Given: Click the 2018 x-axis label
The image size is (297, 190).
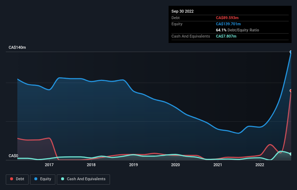Looking at the screenshot, I should tap(91, 165).
